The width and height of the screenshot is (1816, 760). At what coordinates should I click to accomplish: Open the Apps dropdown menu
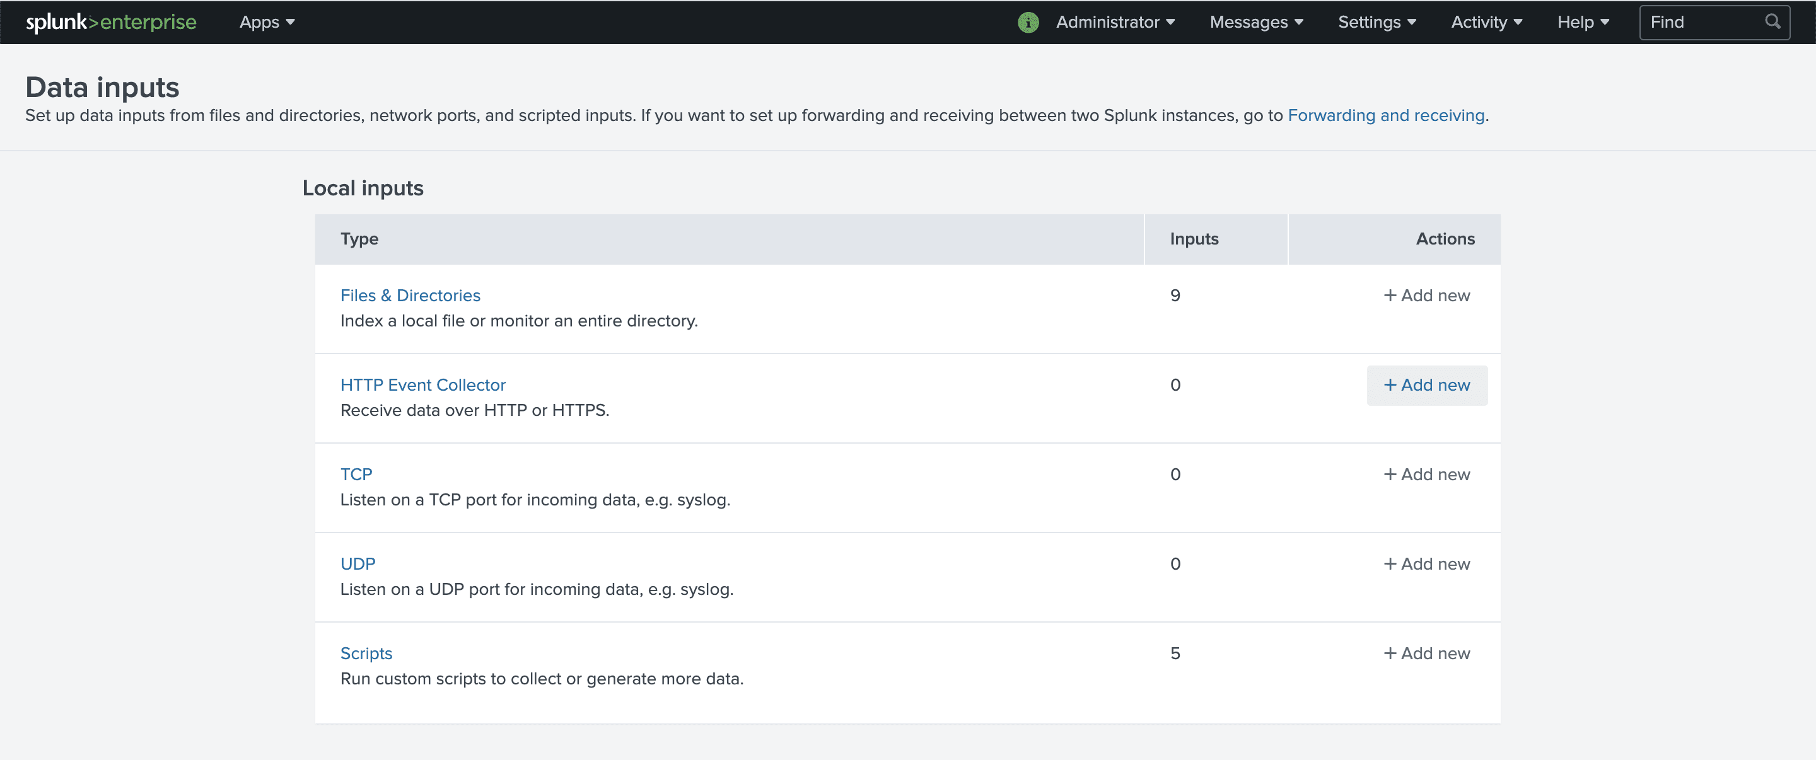tap(267, 21)
